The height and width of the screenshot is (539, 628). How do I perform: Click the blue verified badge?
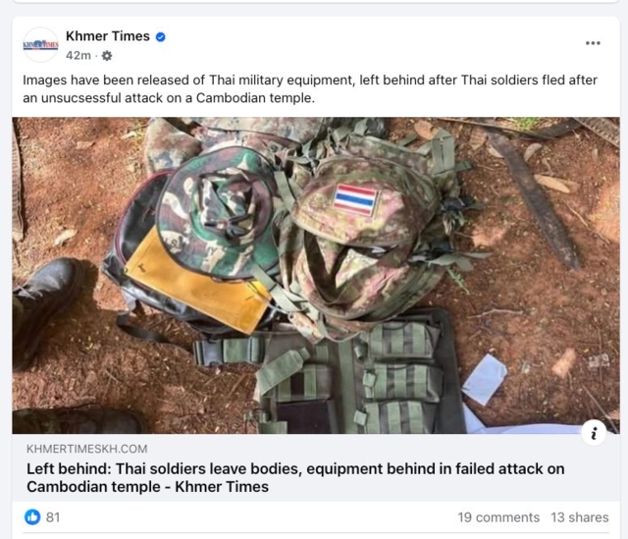click(x=160, y=37)
